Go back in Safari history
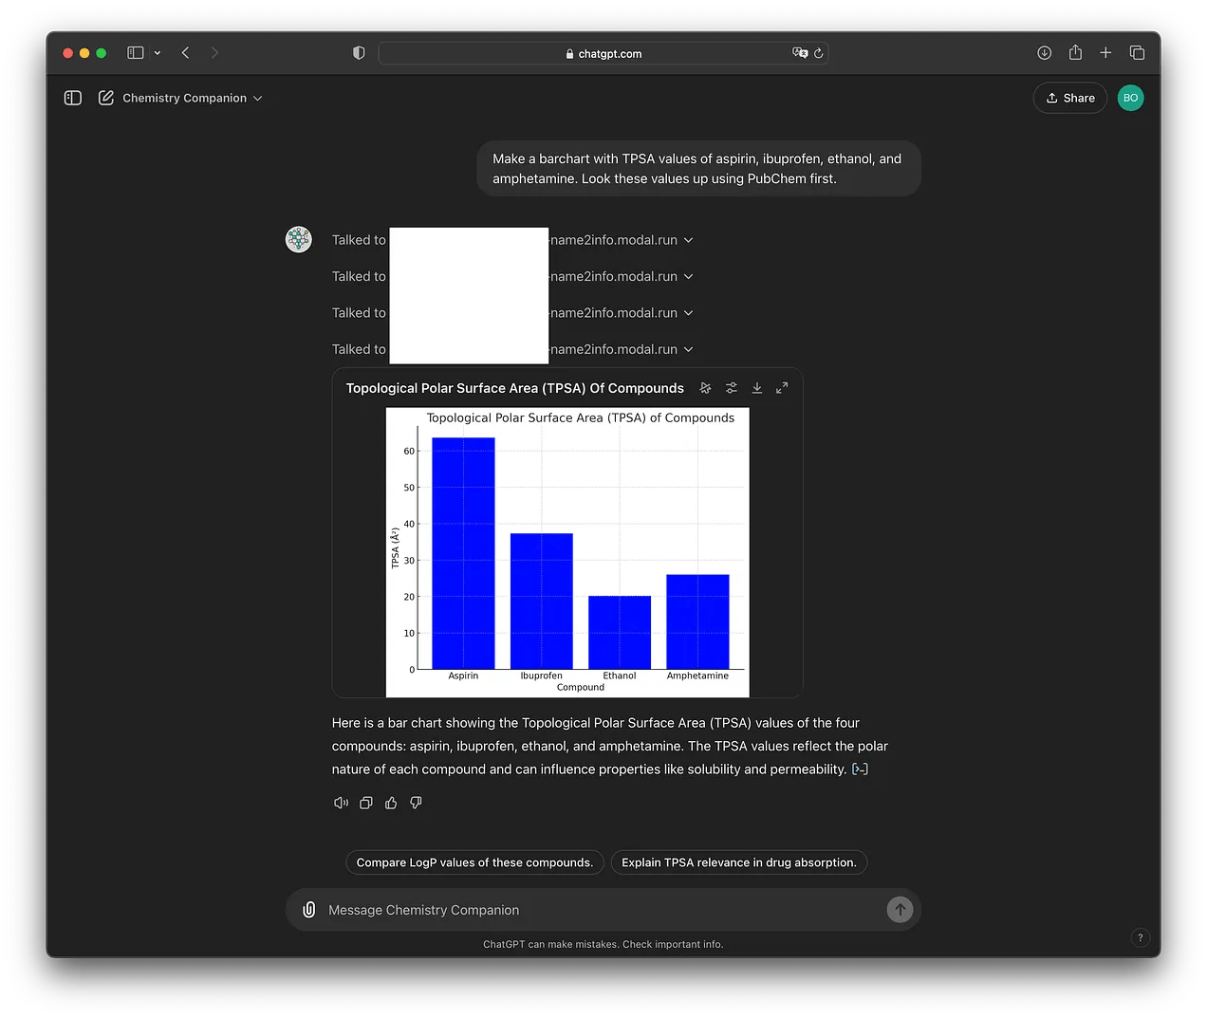 pyautogui.click(x=186, y=53)
